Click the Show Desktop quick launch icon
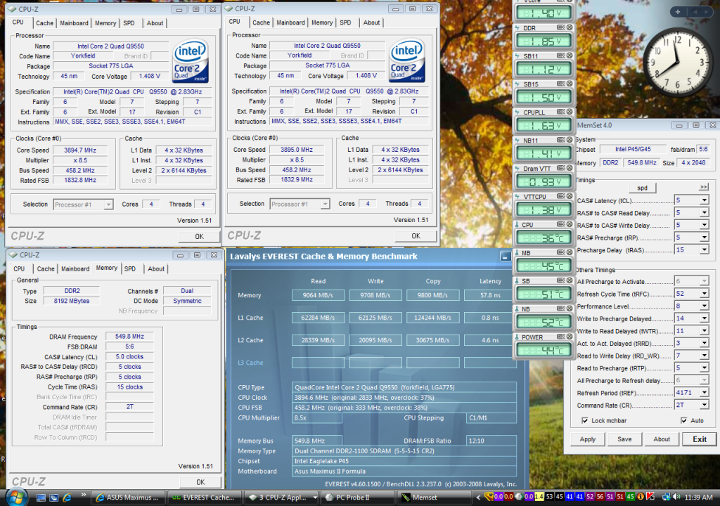This screenshot has height=506, width=720. (x=41, y=498)
